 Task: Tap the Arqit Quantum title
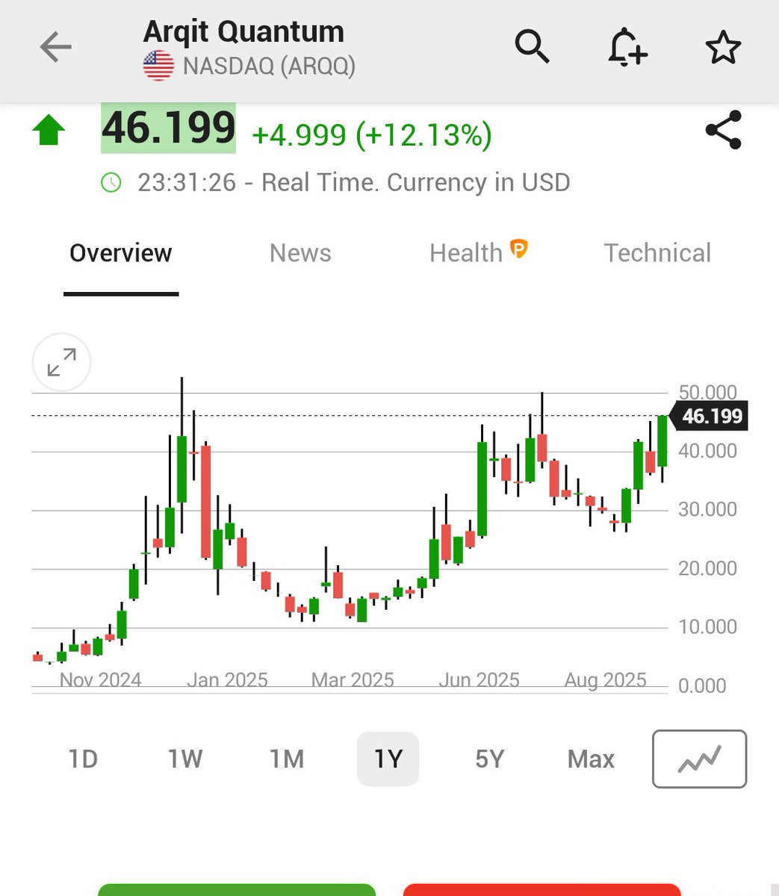pyautogui.click(x=243, y=32)
